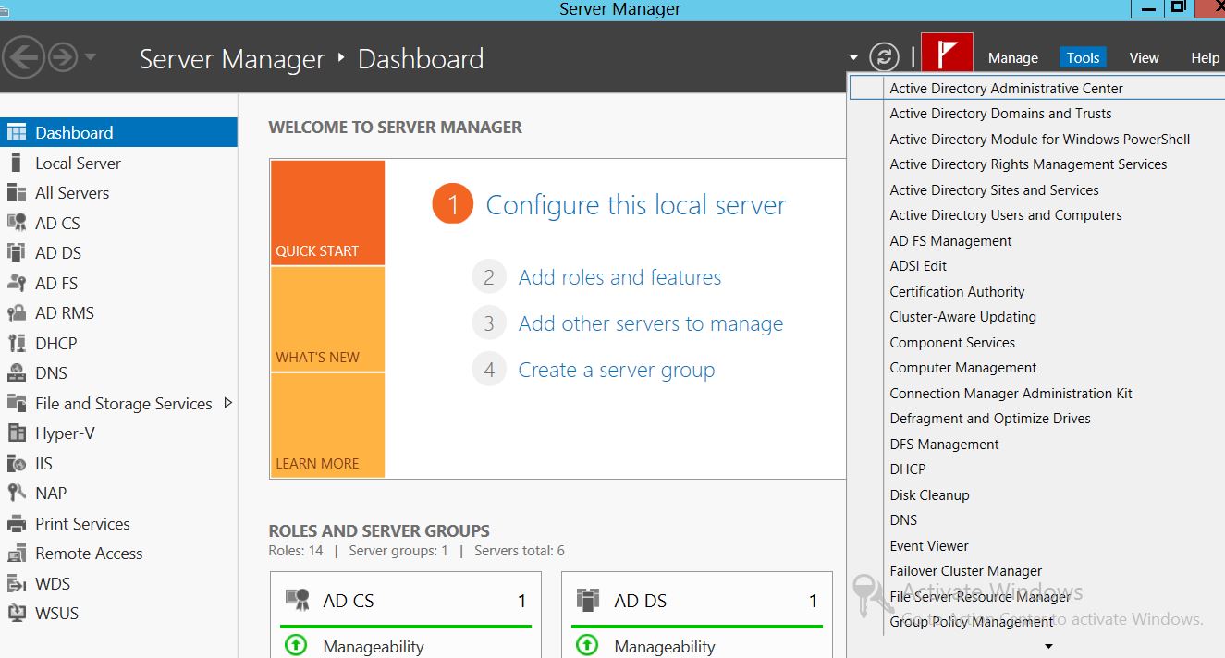Click the WSUS icon in the sidebar

16,614
